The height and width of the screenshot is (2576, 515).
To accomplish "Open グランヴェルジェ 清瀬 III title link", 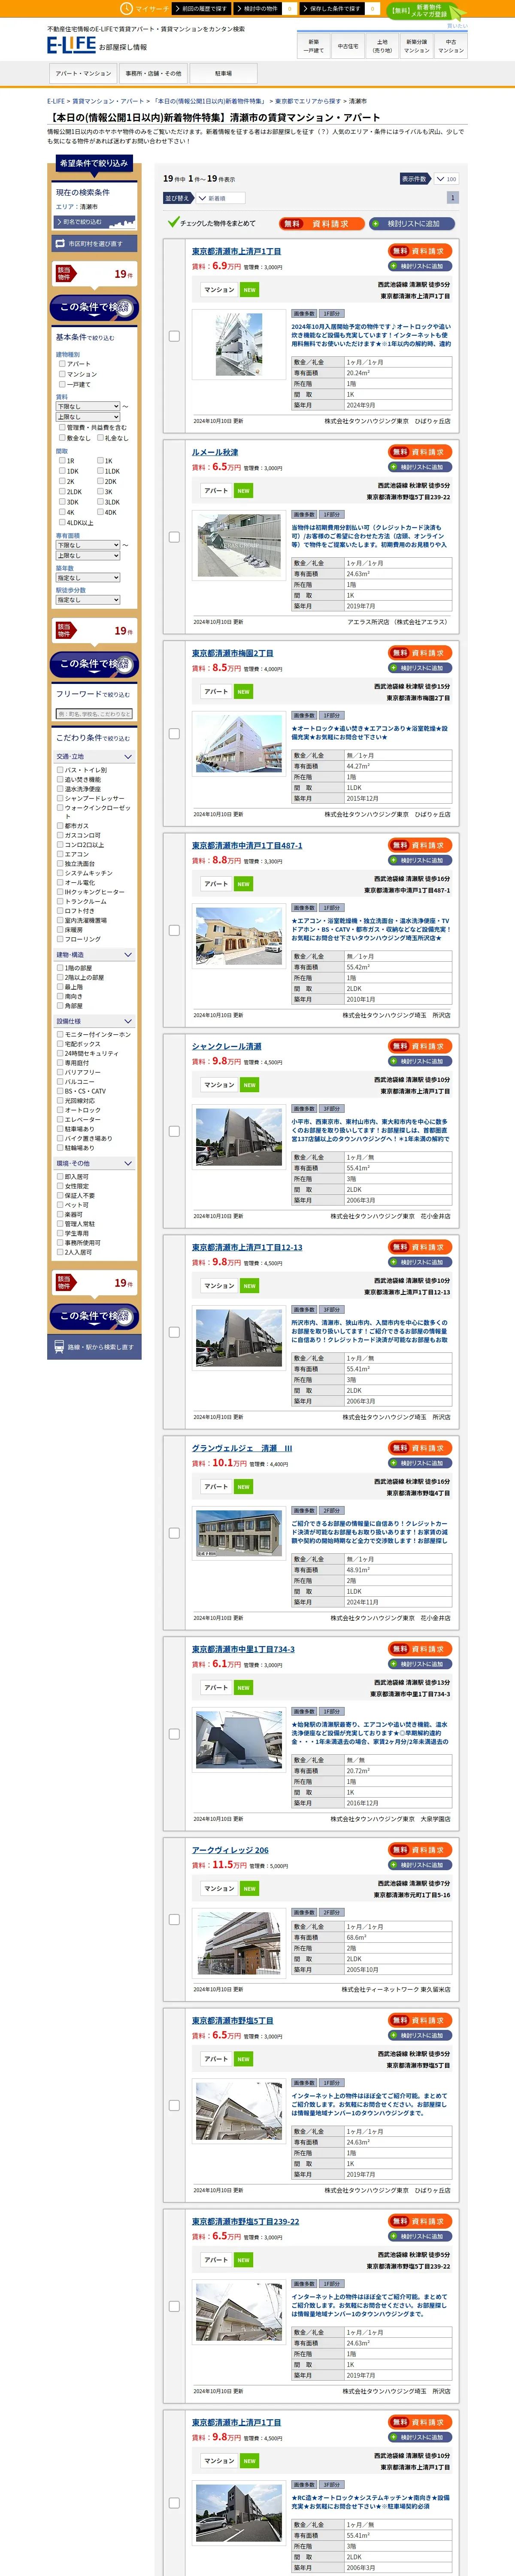I will pos(242,1448).
